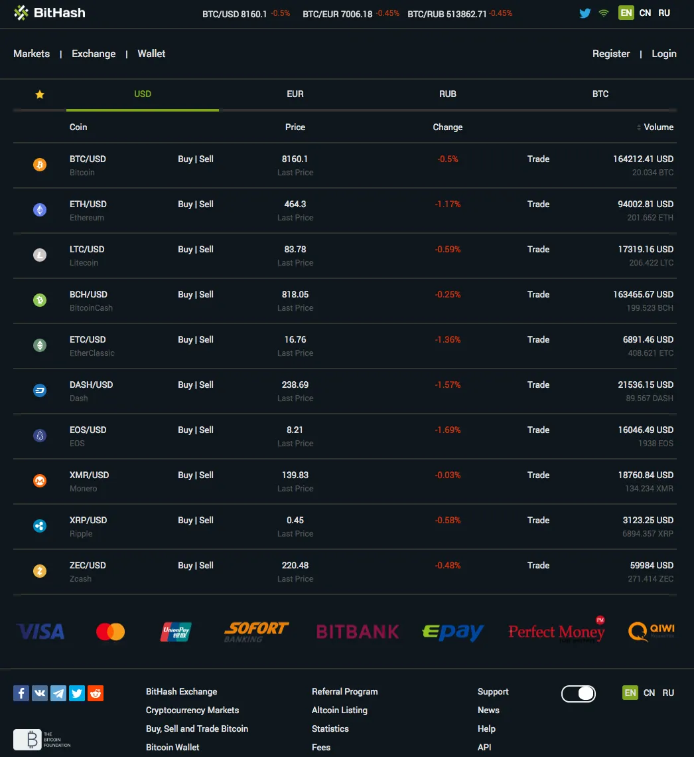Click the green wifi status icon
The width and height of the screenshot is (694, 757).
point(603,13)
